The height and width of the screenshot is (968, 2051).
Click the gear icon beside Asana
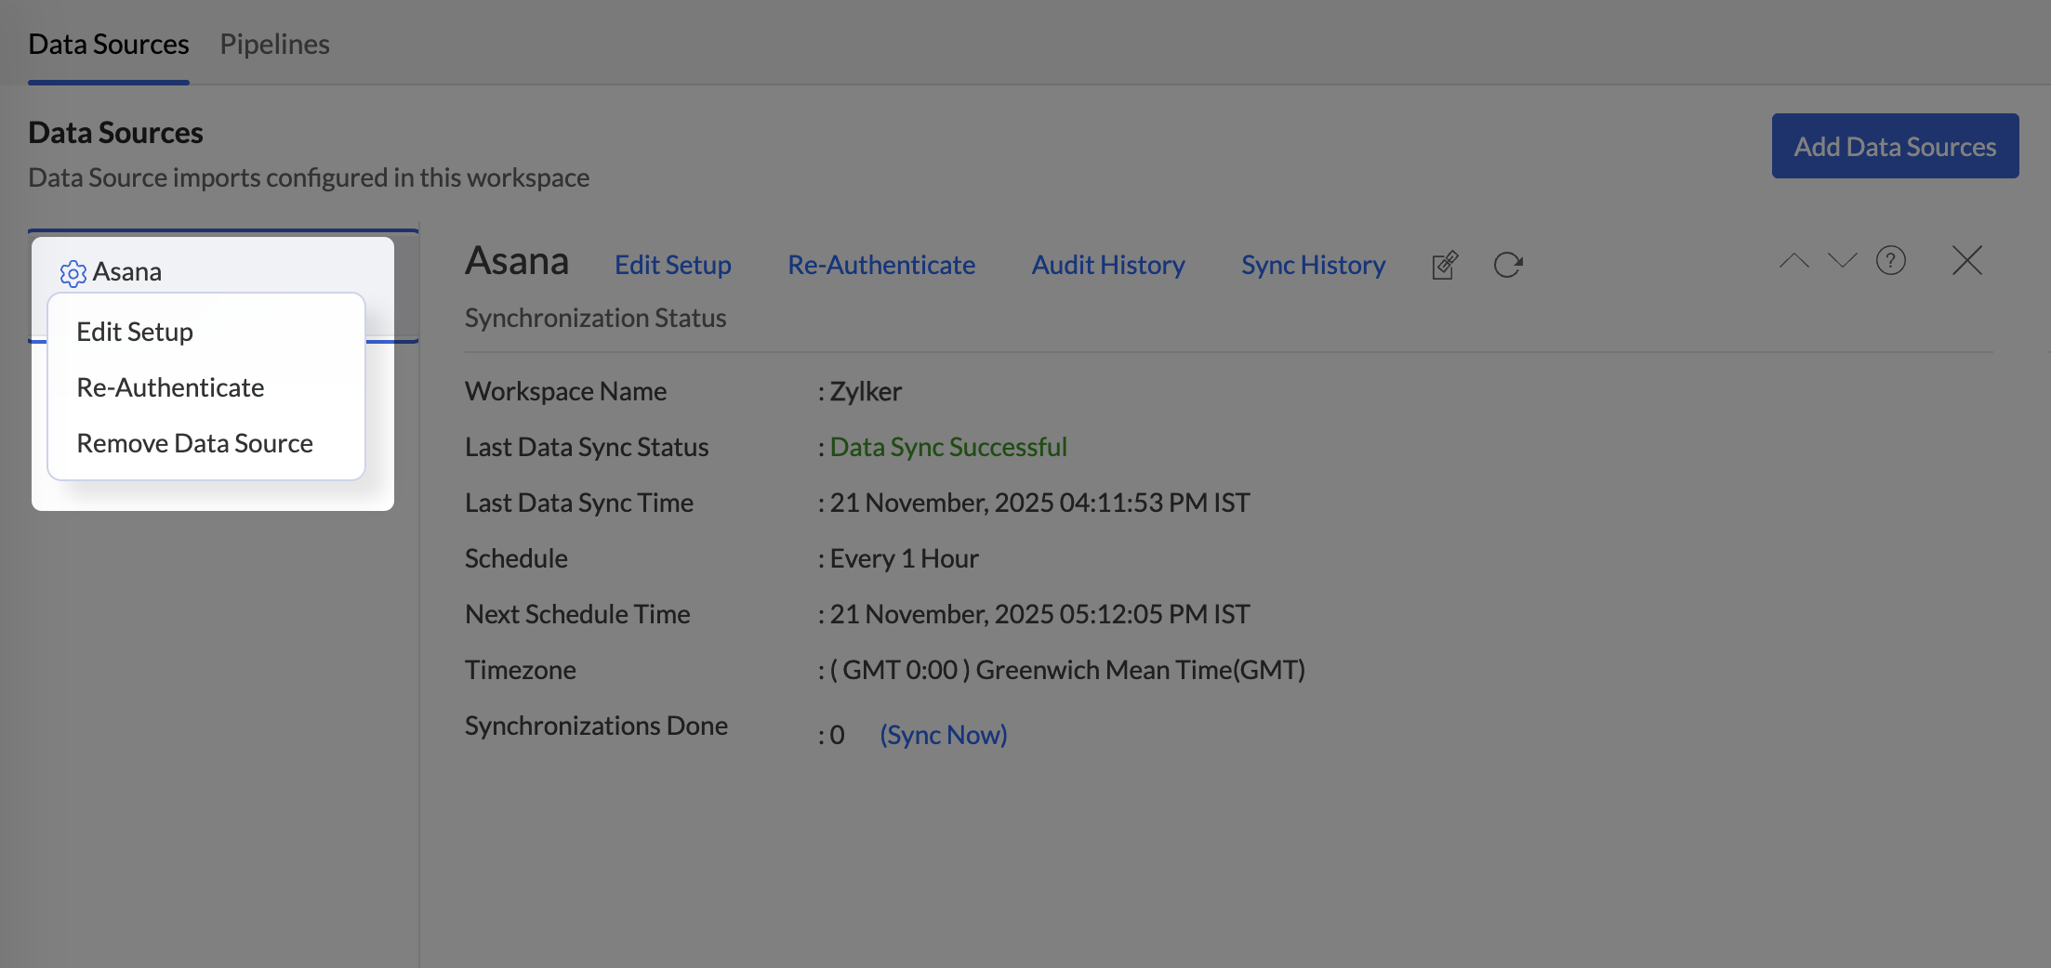[x=73, y=273]
